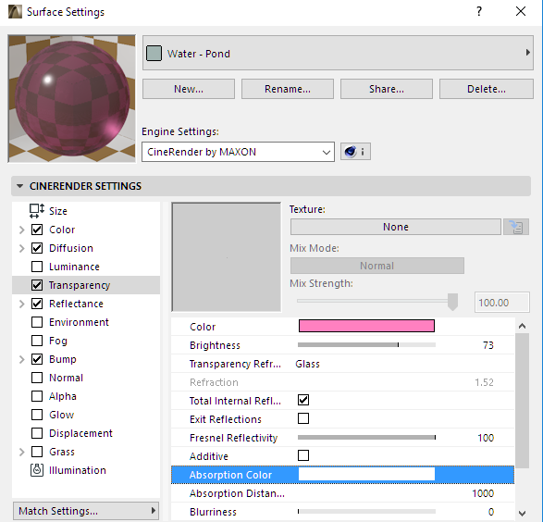The width and height of the screenshot is (543, 522).
Task: Click the Blurriness value 0
Action: [x=491, y=512]
